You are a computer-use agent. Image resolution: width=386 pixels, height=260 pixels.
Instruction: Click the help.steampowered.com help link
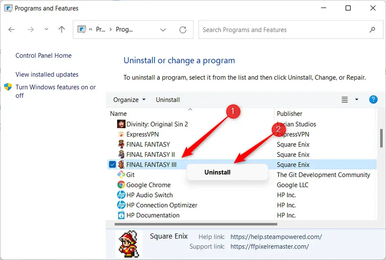[276, 237]
